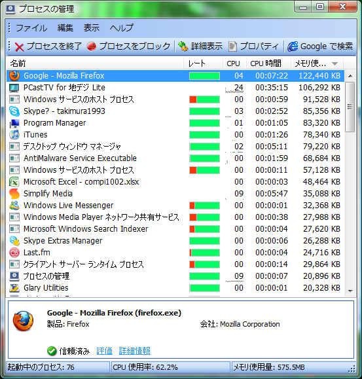Open the ヘルプ menu
362x379 pixels.
121,27
